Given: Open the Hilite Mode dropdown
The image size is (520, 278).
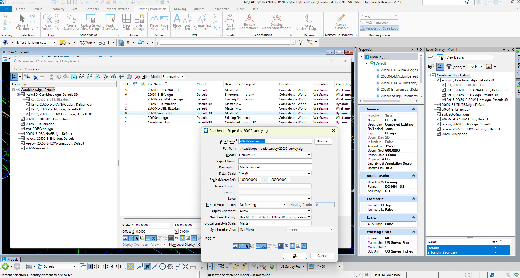Looking at the screenshot, I should click(173, 76).
